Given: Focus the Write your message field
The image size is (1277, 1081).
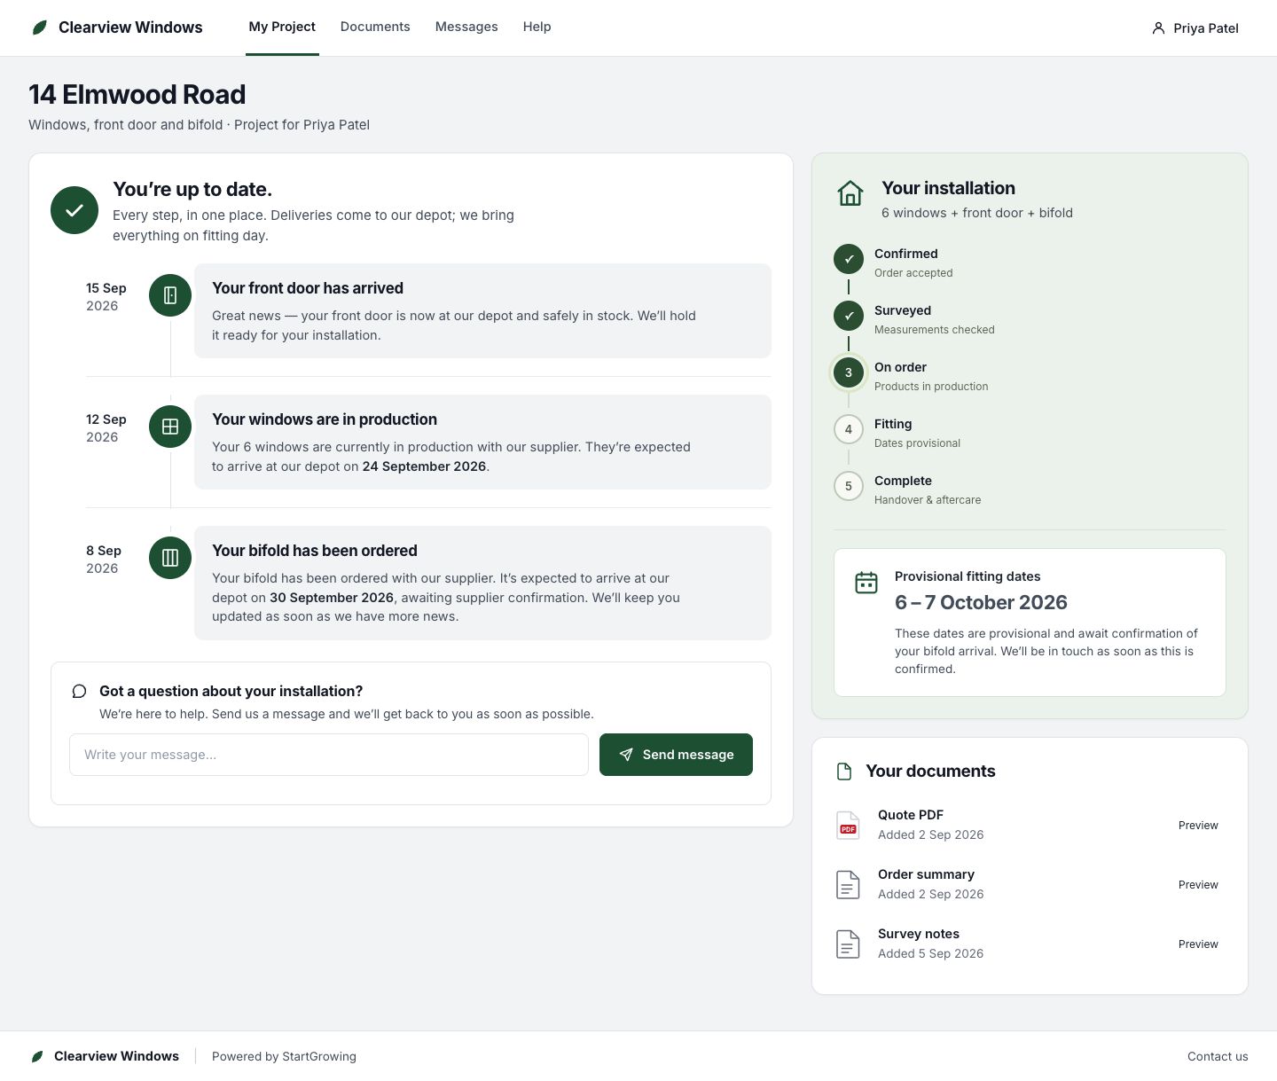Looking at the screenshot, I should (x=329, y=755).
